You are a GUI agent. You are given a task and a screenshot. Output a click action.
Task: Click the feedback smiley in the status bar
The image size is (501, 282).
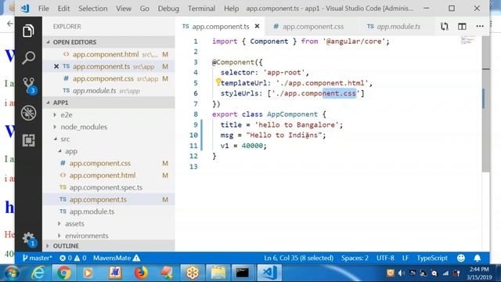[461, 258]
